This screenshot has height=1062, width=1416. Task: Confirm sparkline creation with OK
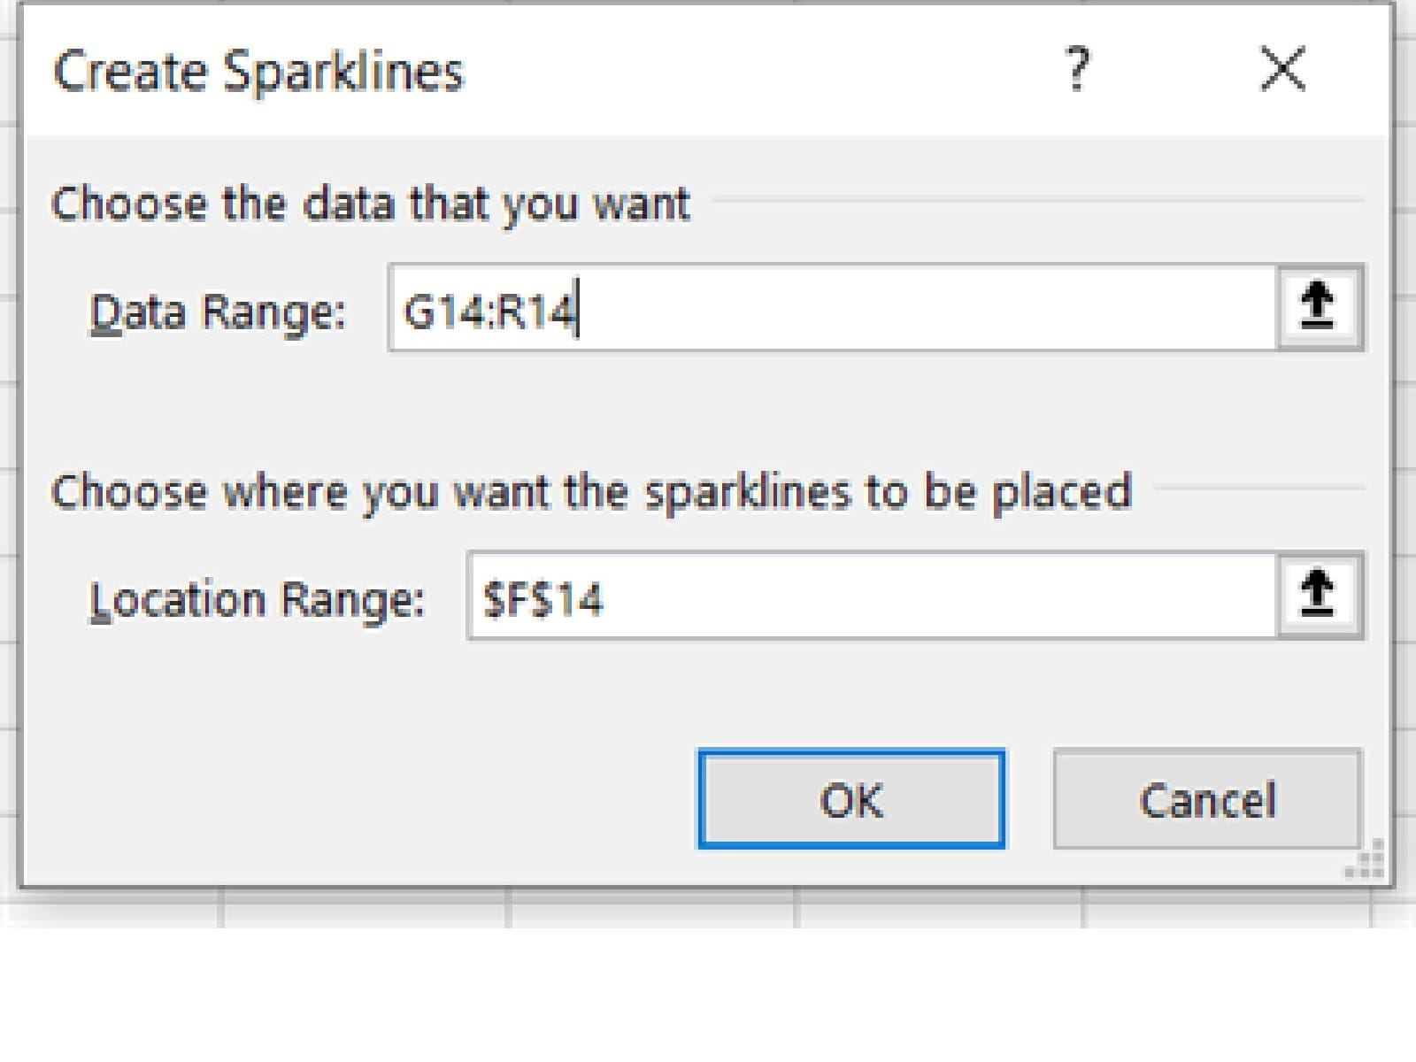(x=850, y=799)
